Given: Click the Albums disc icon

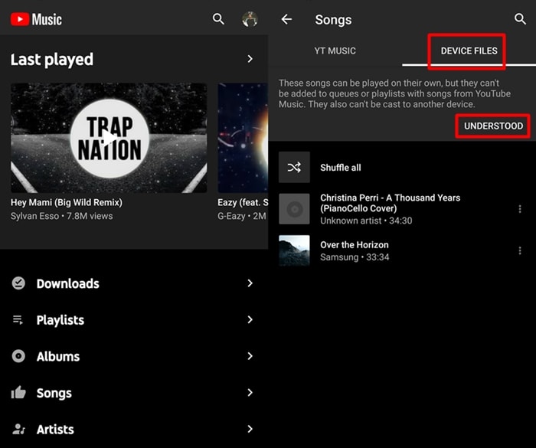Looking at the screenshot, I should [x=18, y=356].
